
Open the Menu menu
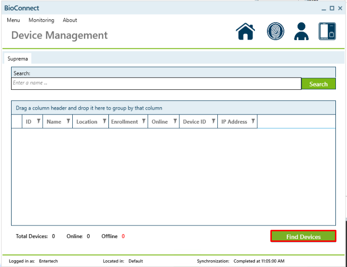(13, 20)
